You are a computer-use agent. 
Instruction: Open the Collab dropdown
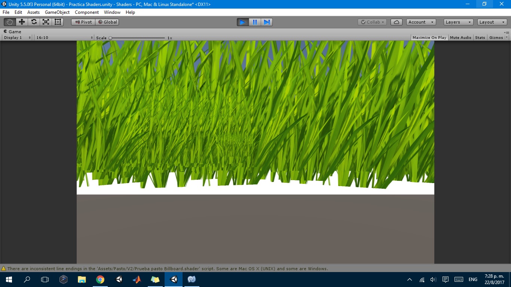point(372,22)
